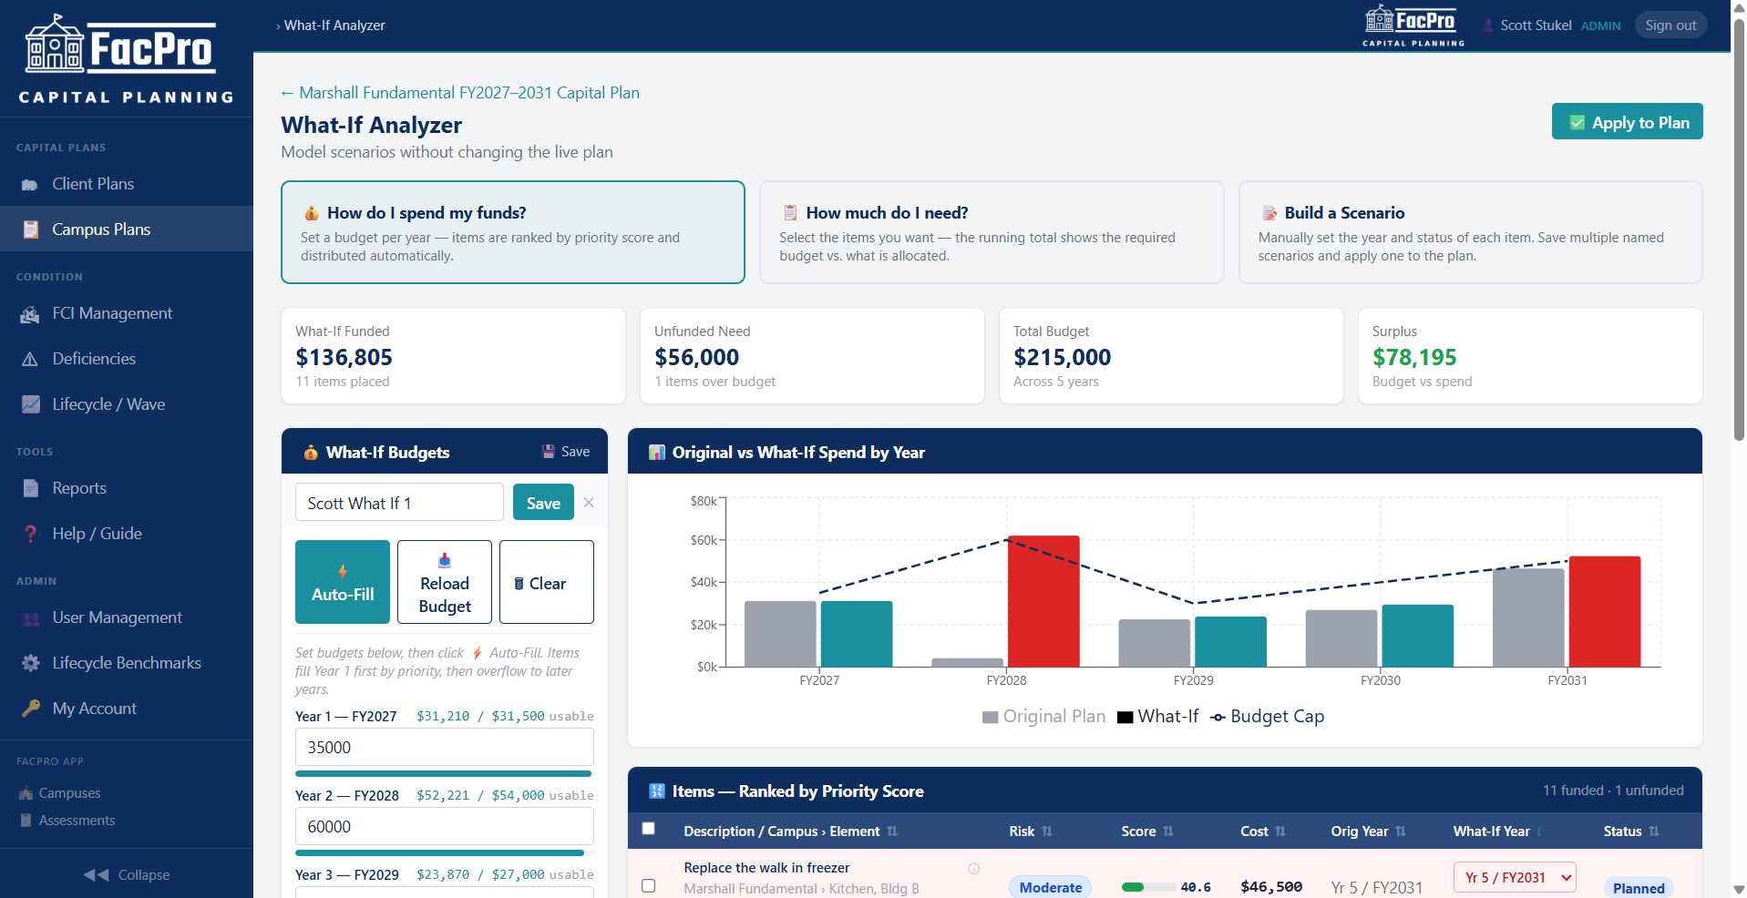The image size is (1747, 898).
Task: Click the FacPro logo in top bar
Action: 1413,26
